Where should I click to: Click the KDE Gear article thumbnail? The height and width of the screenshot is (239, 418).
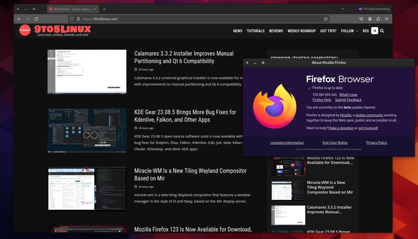(x=87, y=131)
